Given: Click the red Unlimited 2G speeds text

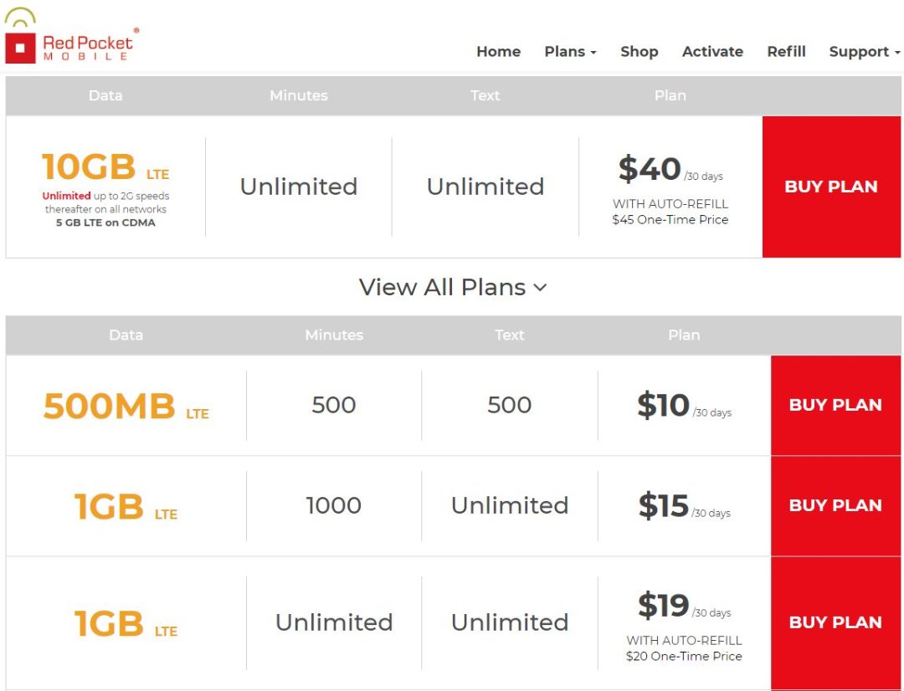Looking at the screenshot, I should tap(67, 196).
